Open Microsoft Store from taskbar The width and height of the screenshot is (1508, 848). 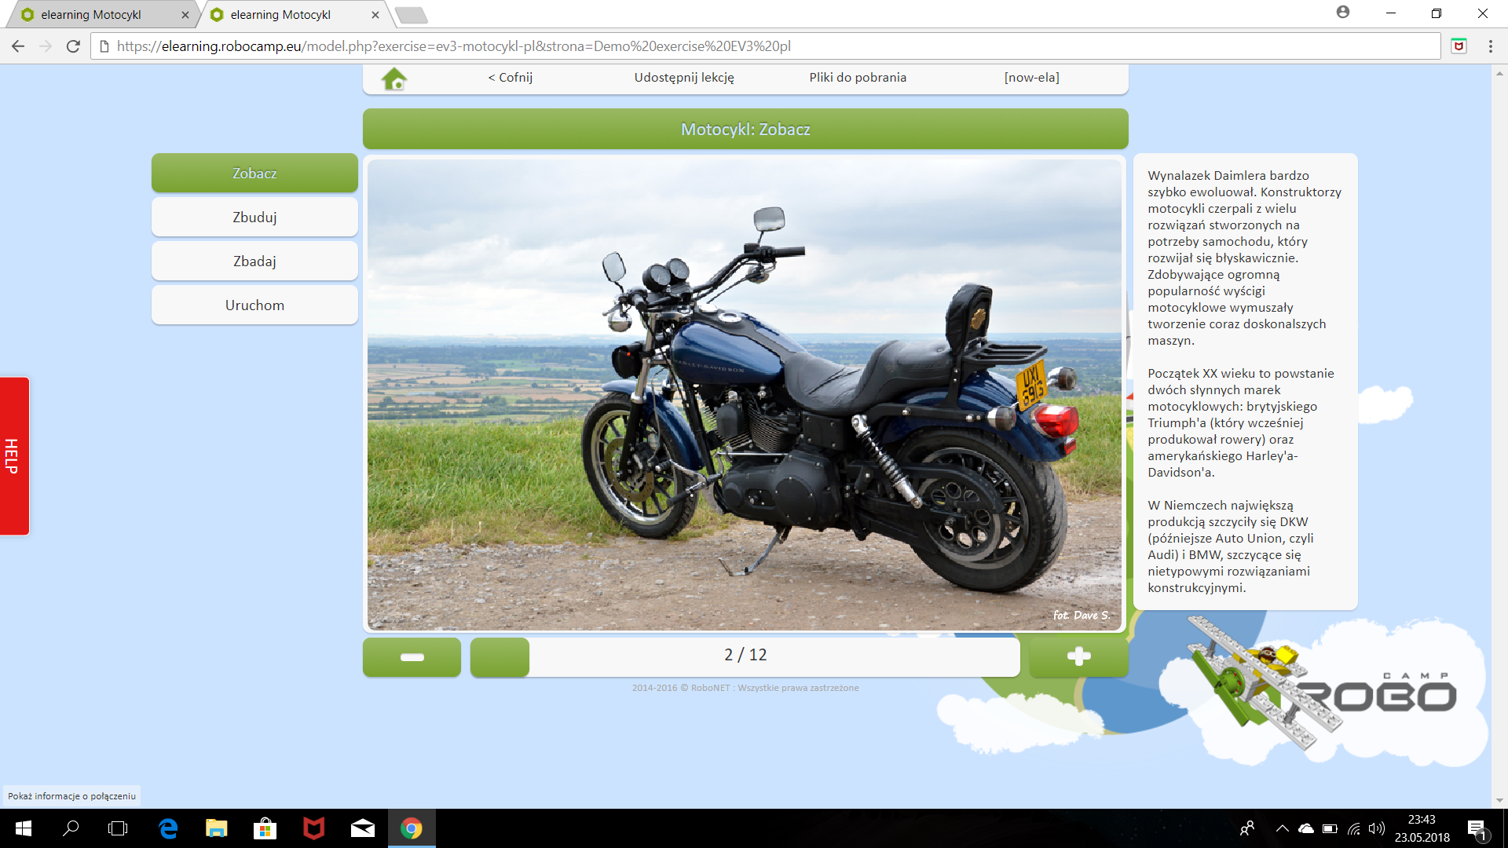(265, 828)
